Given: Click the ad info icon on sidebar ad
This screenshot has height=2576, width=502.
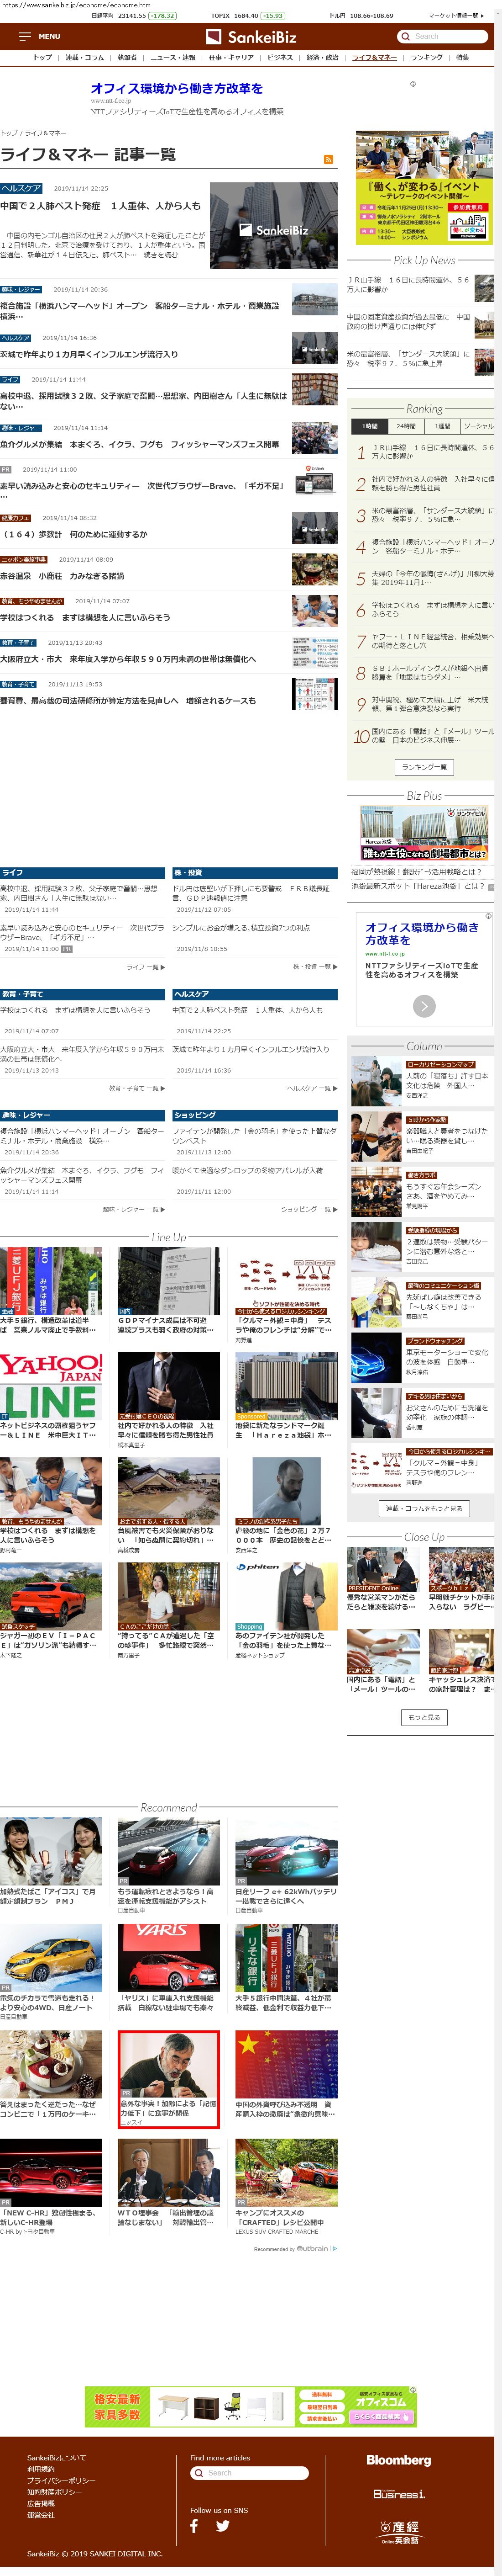Looking at the screenshot, I should (488, 916).
